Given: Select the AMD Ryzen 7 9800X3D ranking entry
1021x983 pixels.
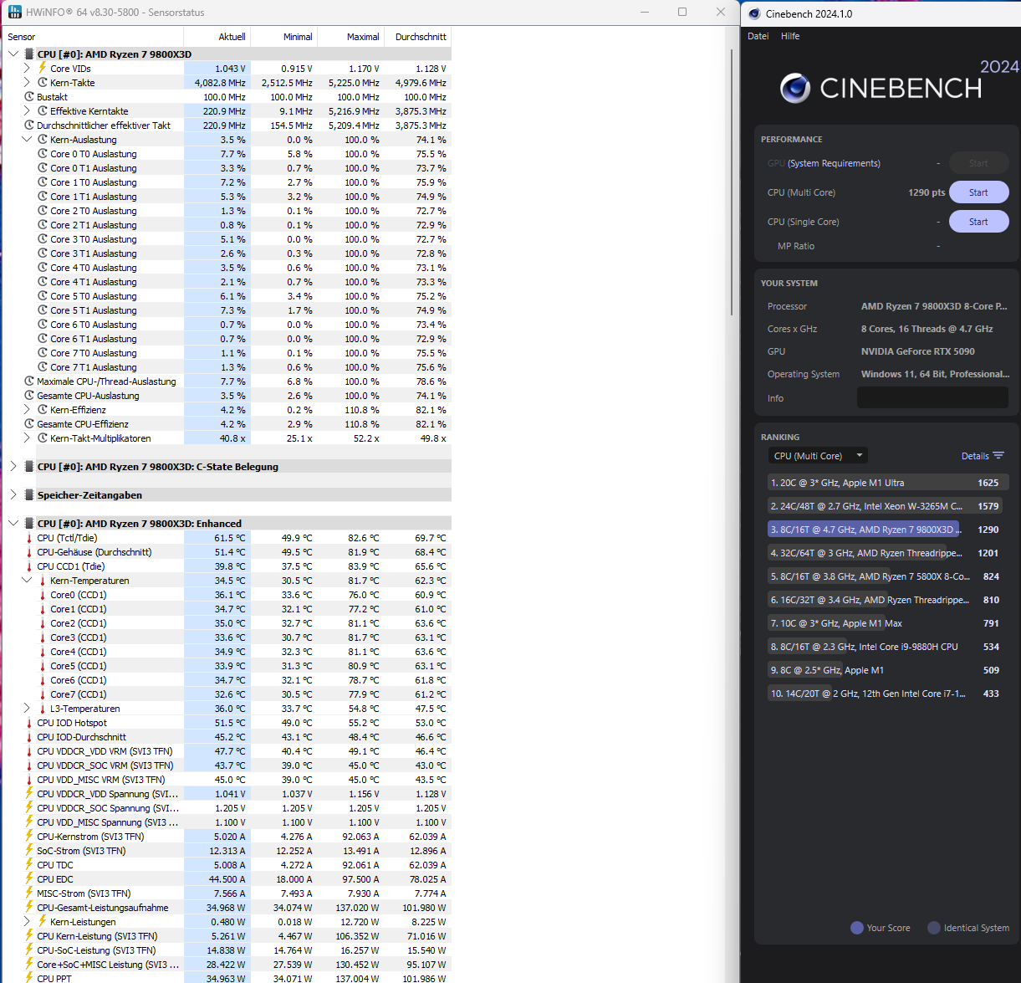Looking at the screenshot, I should pos(888,530).
